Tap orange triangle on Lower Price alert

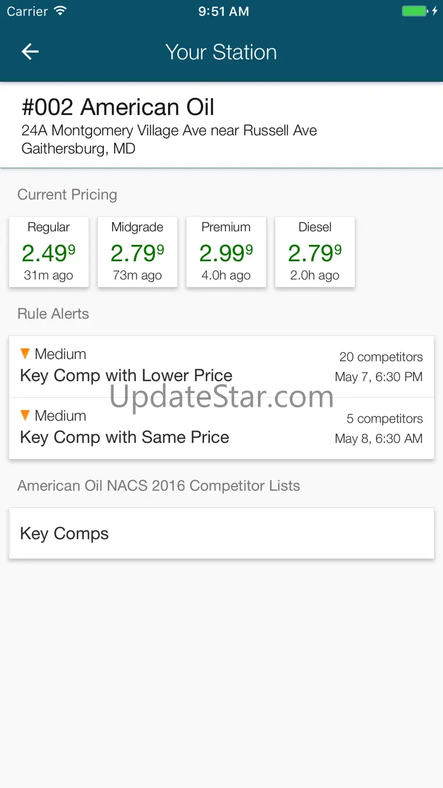click(25, 354)
